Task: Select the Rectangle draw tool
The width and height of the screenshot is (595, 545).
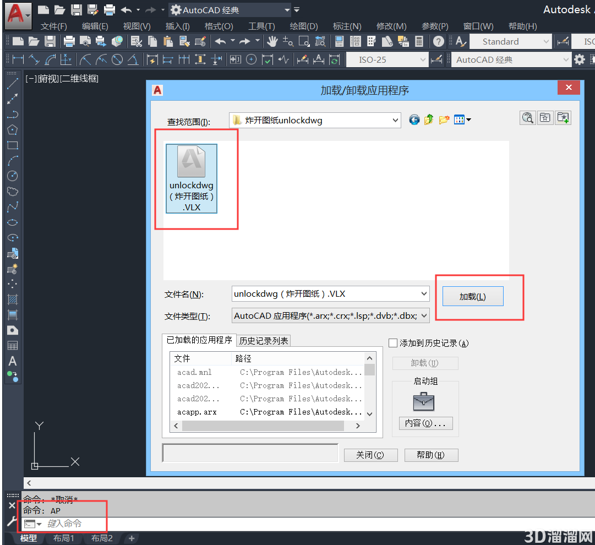Action: (13, 145)
